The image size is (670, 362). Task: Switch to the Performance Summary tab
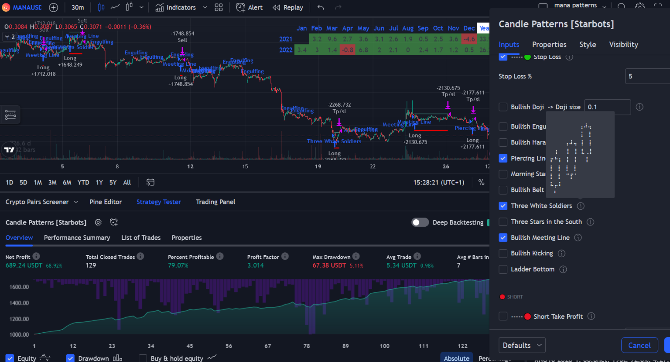pyautogui.click(x=77, y=238)
